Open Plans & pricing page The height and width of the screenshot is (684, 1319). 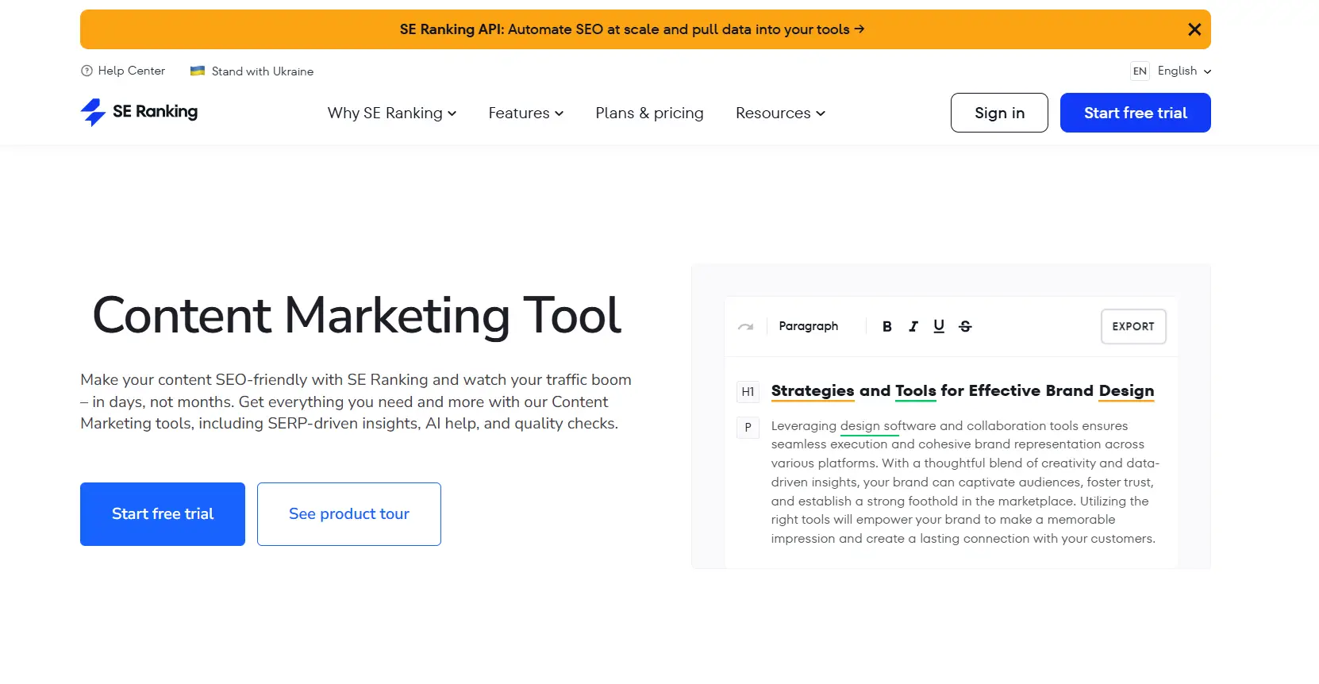pos(649,113)
